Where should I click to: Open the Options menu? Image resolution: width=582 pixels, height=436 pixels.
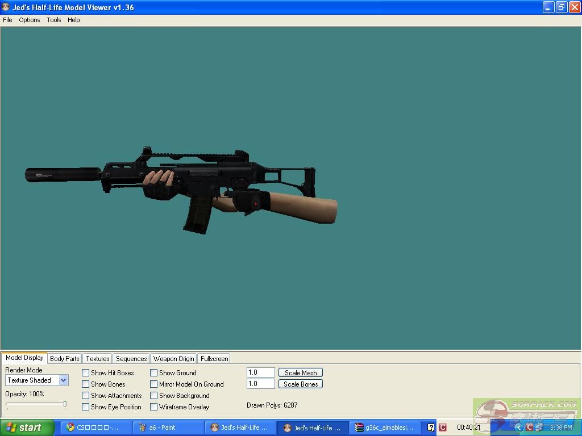(30, 20)
